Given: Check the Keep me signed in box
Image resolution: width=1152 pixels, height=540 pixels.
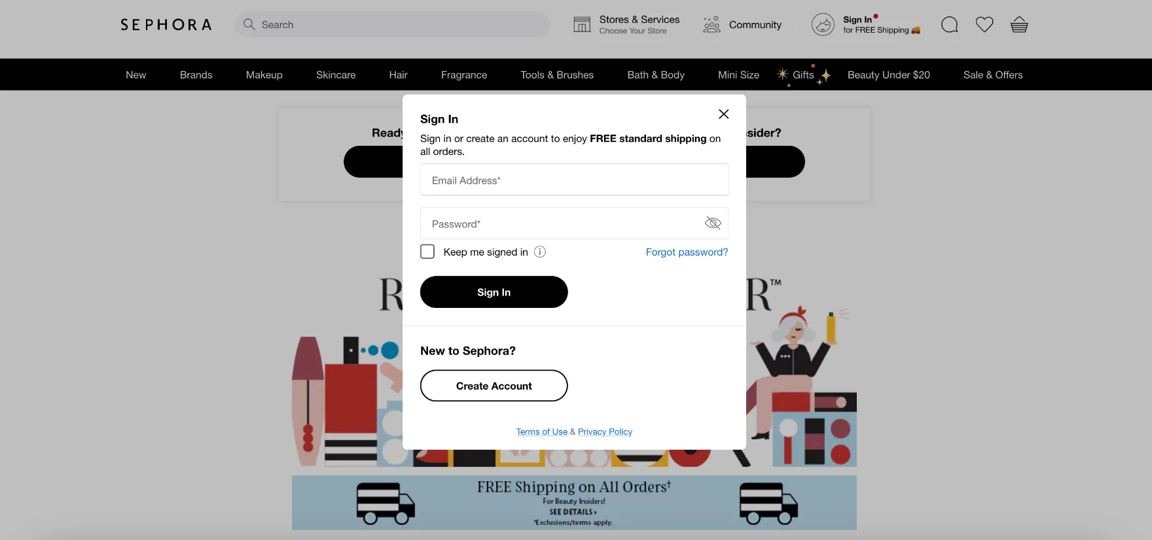Looking at the screenshot, I should [427, 252].
